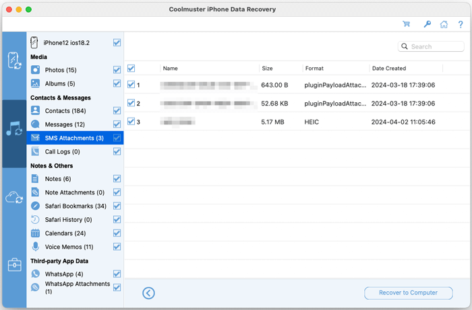472x310 pixels.
Task: Uncheck the checkbox for row 1
Action: [x=131, y=85]
